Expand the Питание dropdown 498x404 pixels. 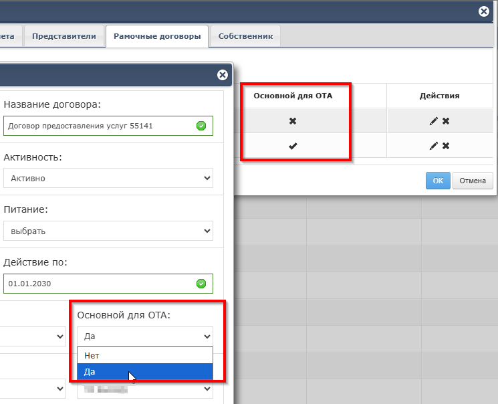point(108,231)
